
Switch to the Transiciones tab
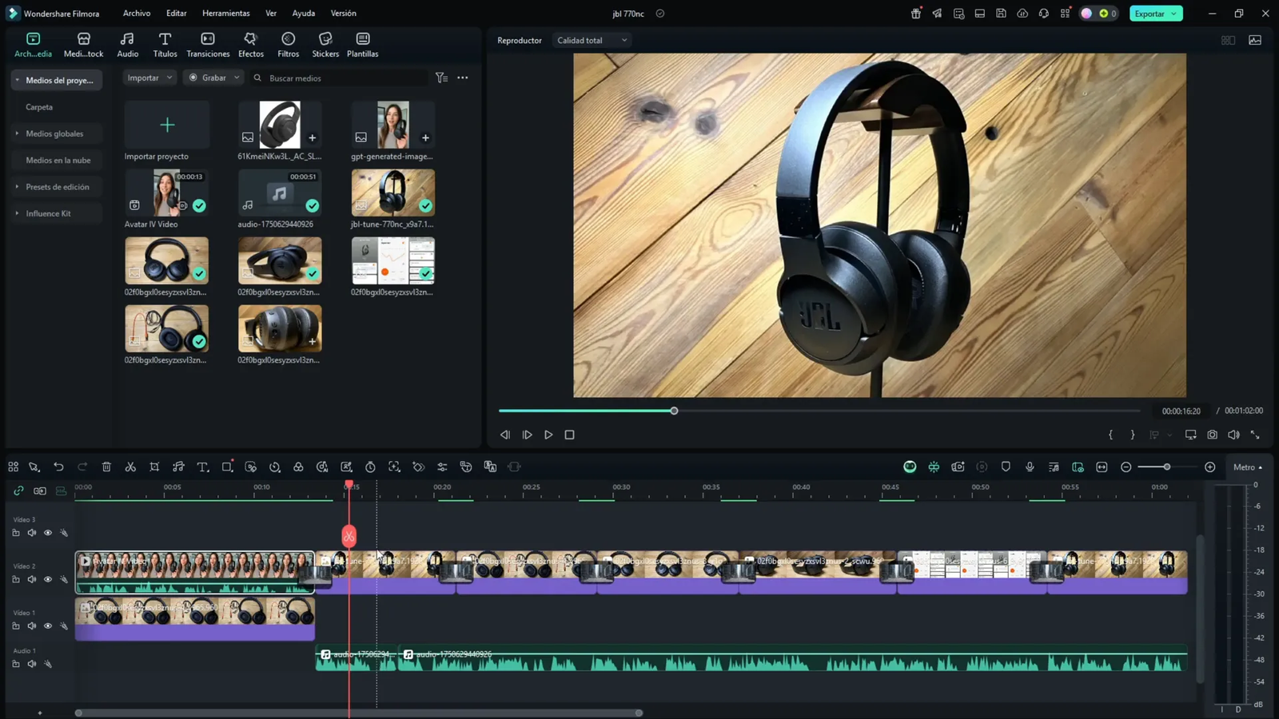tap(208, 44)
